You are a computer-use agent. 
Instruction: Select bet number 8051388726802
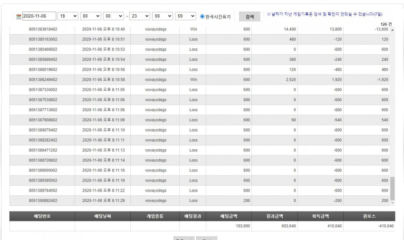tap(43, 160)
